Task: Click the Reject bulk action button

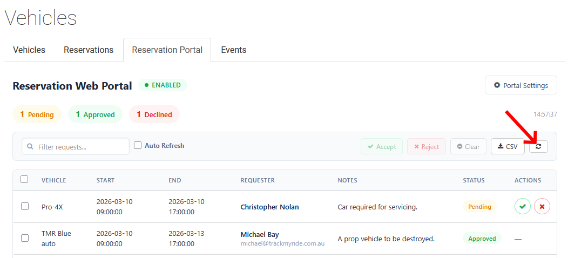Action: point(426,146)
